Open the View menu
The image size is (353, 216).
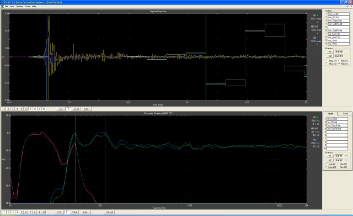[x=12, y=7]
